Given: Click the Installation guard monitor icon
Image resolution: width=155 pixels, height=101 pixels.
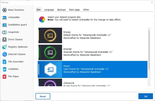Looking at the screenshot, I should pos(4,25).
